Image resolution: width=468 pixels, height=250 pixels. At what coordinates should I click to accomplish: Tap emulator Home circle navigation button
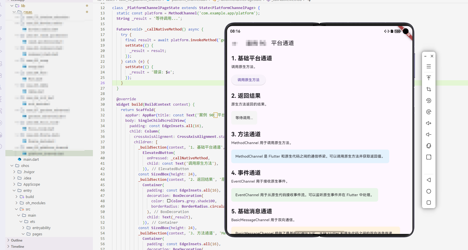[x=428, y=191]
